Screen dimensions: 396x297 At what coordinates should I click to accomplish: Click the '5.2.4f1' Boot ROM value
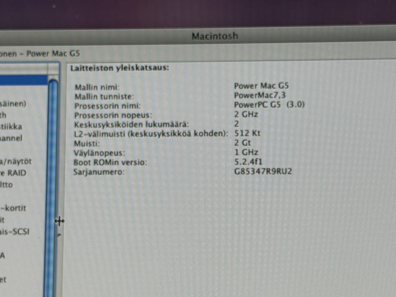coord(248,162)
